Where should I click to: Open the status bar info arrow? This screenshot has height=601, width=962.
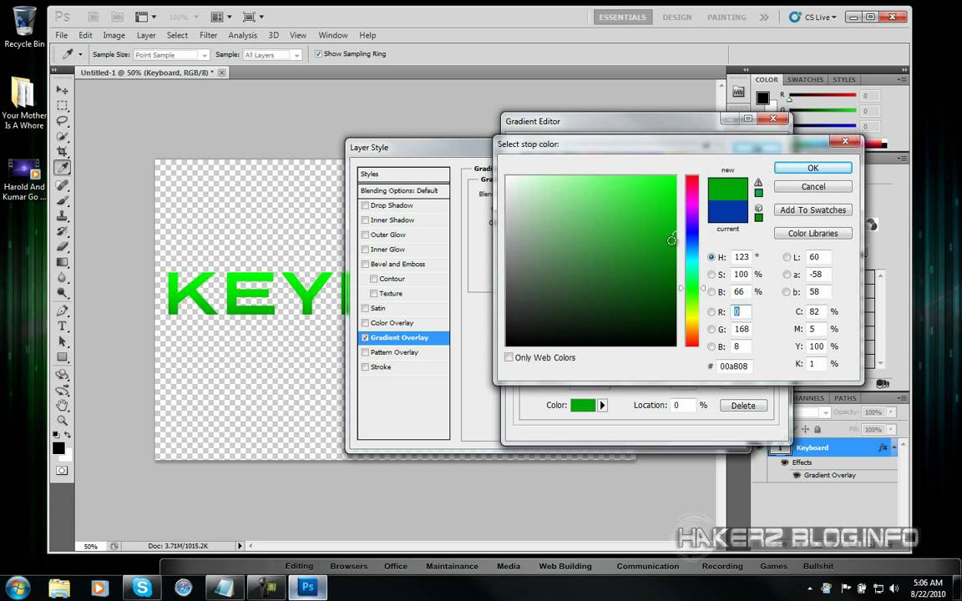tap(240, 546)
